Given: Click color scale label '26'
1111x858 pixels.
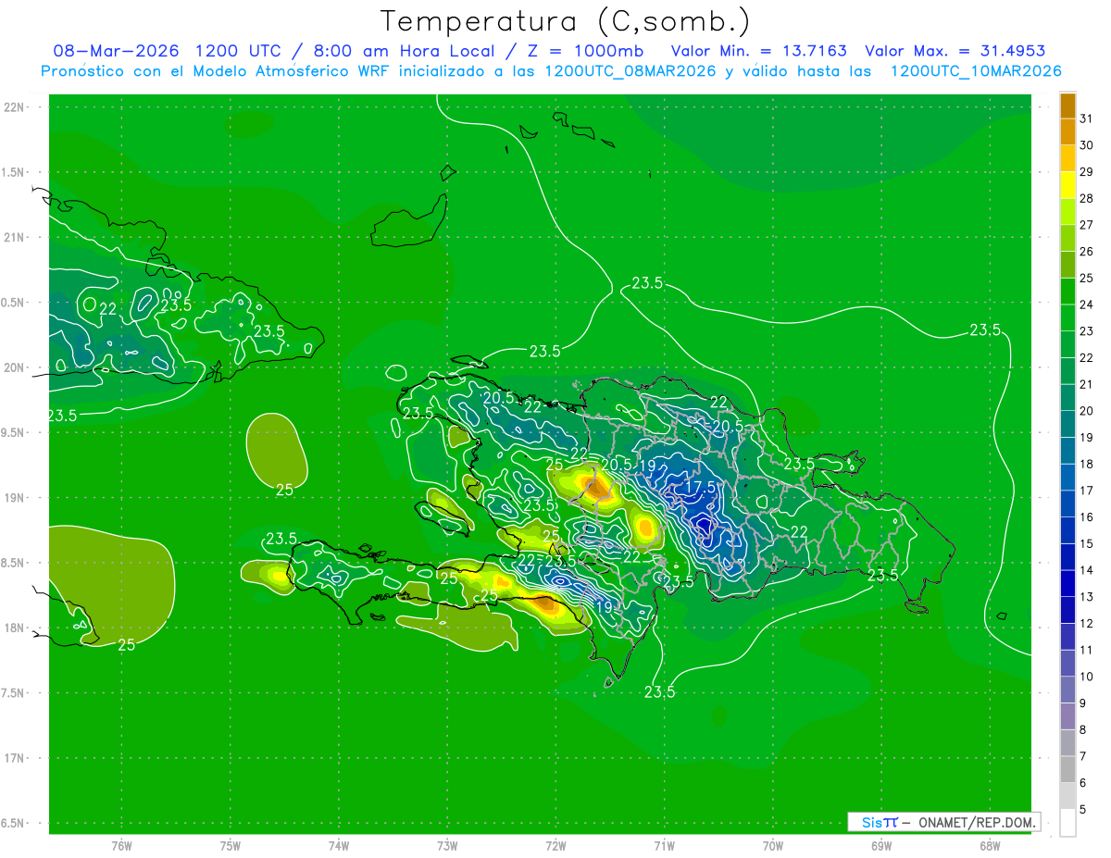Looking at the screenshot, I should pyautogui.click(x=1087, y=251).
